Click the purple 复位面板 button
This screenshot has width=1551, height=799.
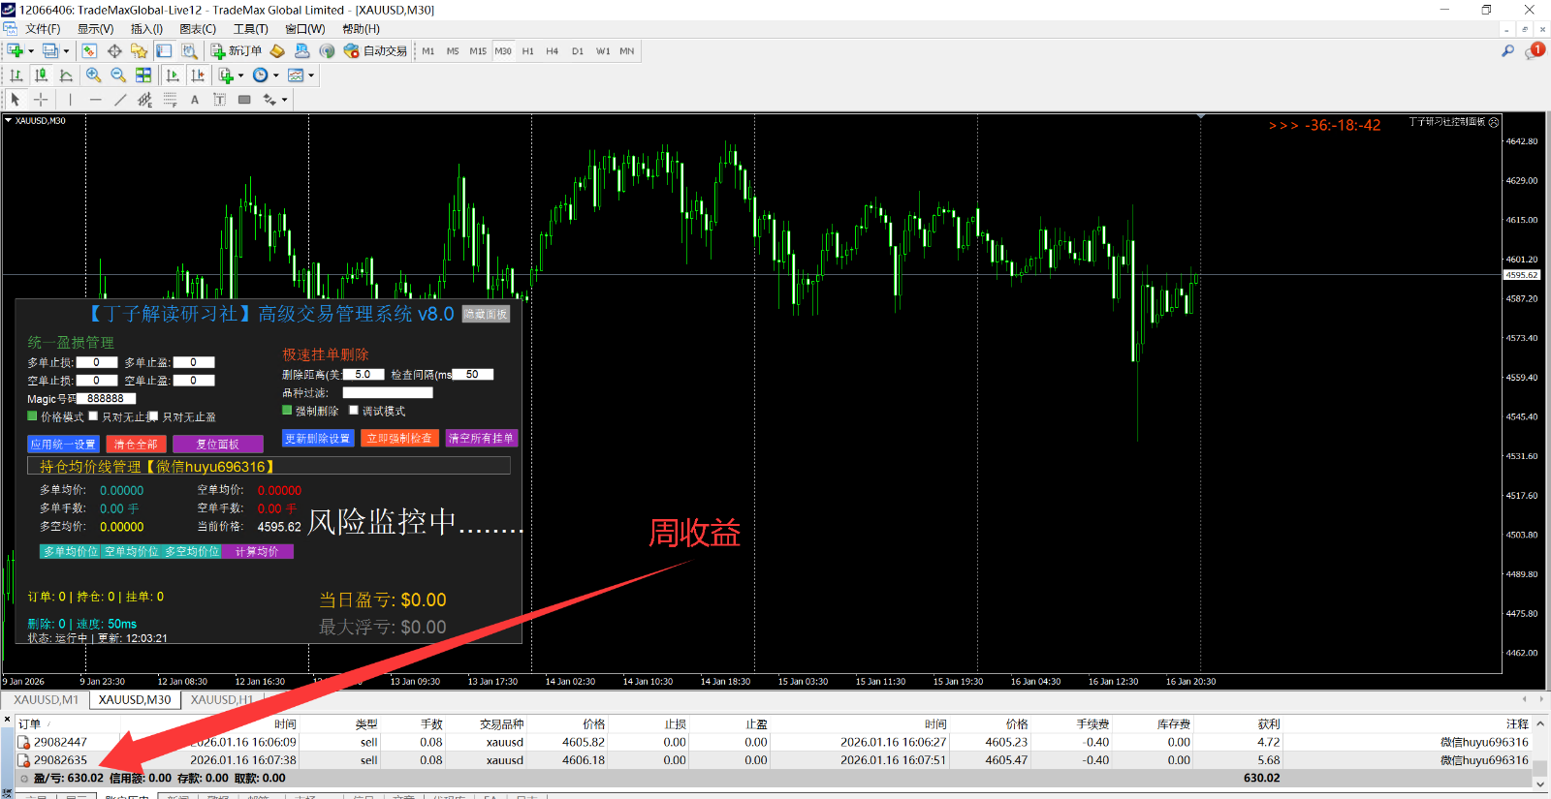pos(218,444)
